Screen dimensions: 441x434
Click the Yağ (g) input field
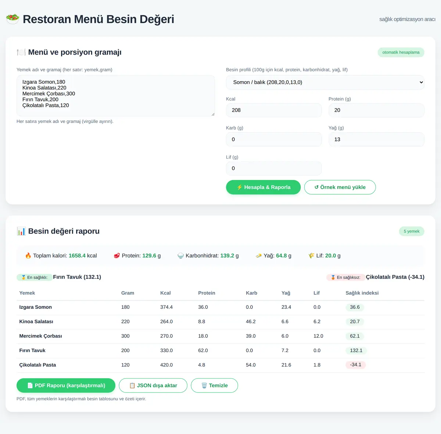tap(376, 139)
